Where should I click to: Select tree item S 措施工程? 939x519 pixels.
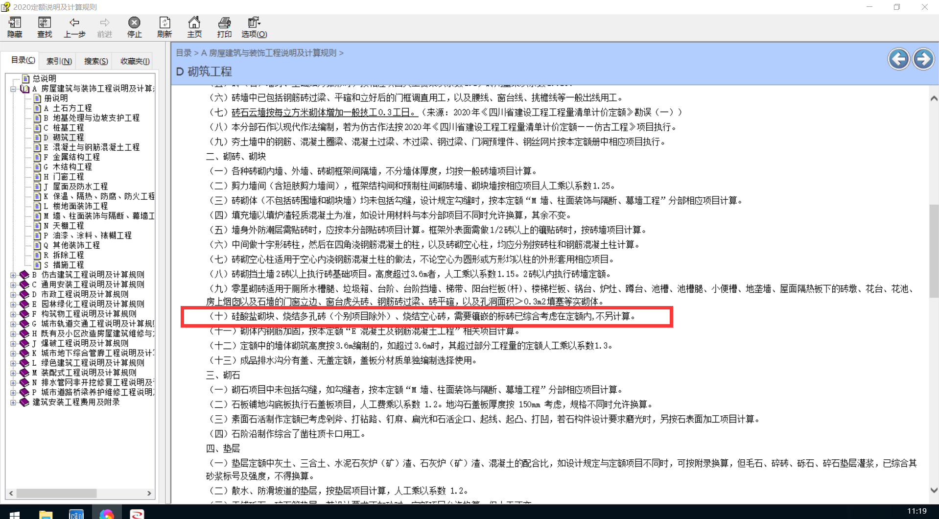click(x=64, y=265)
